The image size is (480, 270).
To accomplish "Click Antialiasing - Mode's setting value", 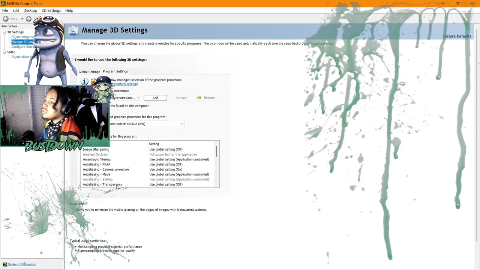I will pyautogui.click(x=179, y=174).
